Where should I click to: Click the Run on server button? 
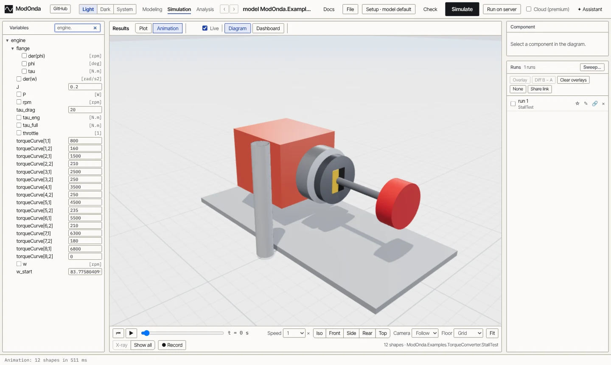pos(502,9)
